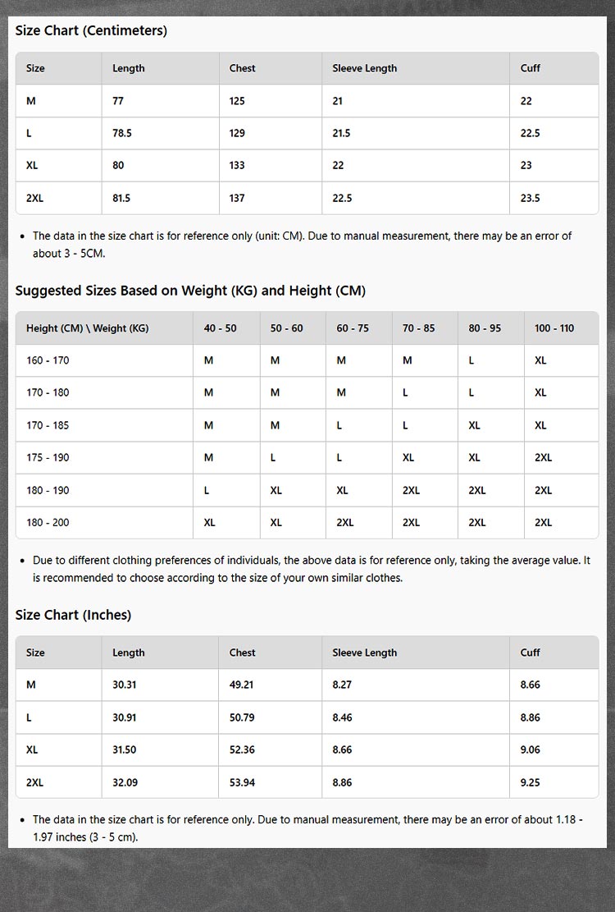
Task: Select the "100 - 110" weight column header
Action: 554,328
